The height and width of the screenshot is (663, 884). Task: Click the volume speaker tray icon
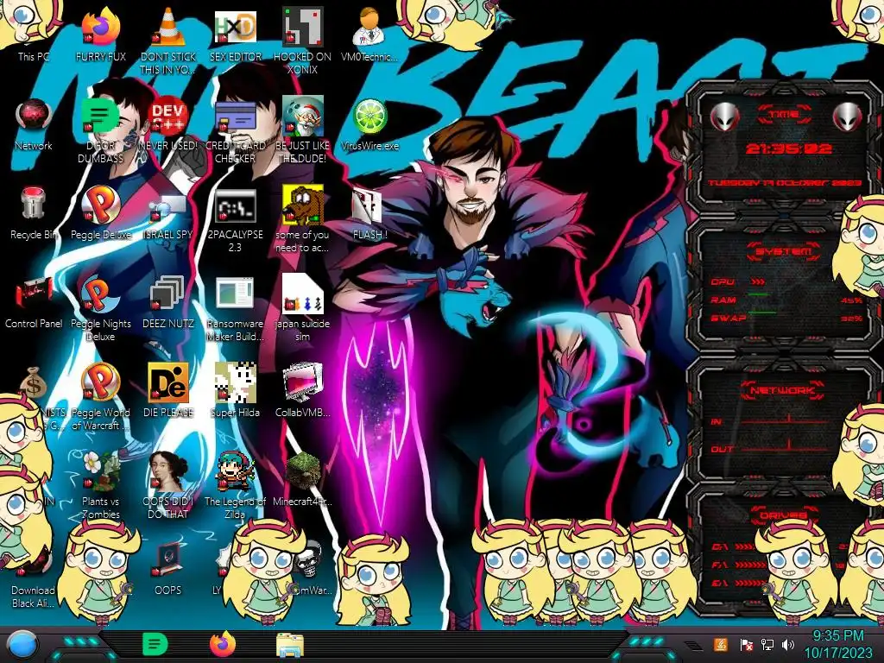788,644
